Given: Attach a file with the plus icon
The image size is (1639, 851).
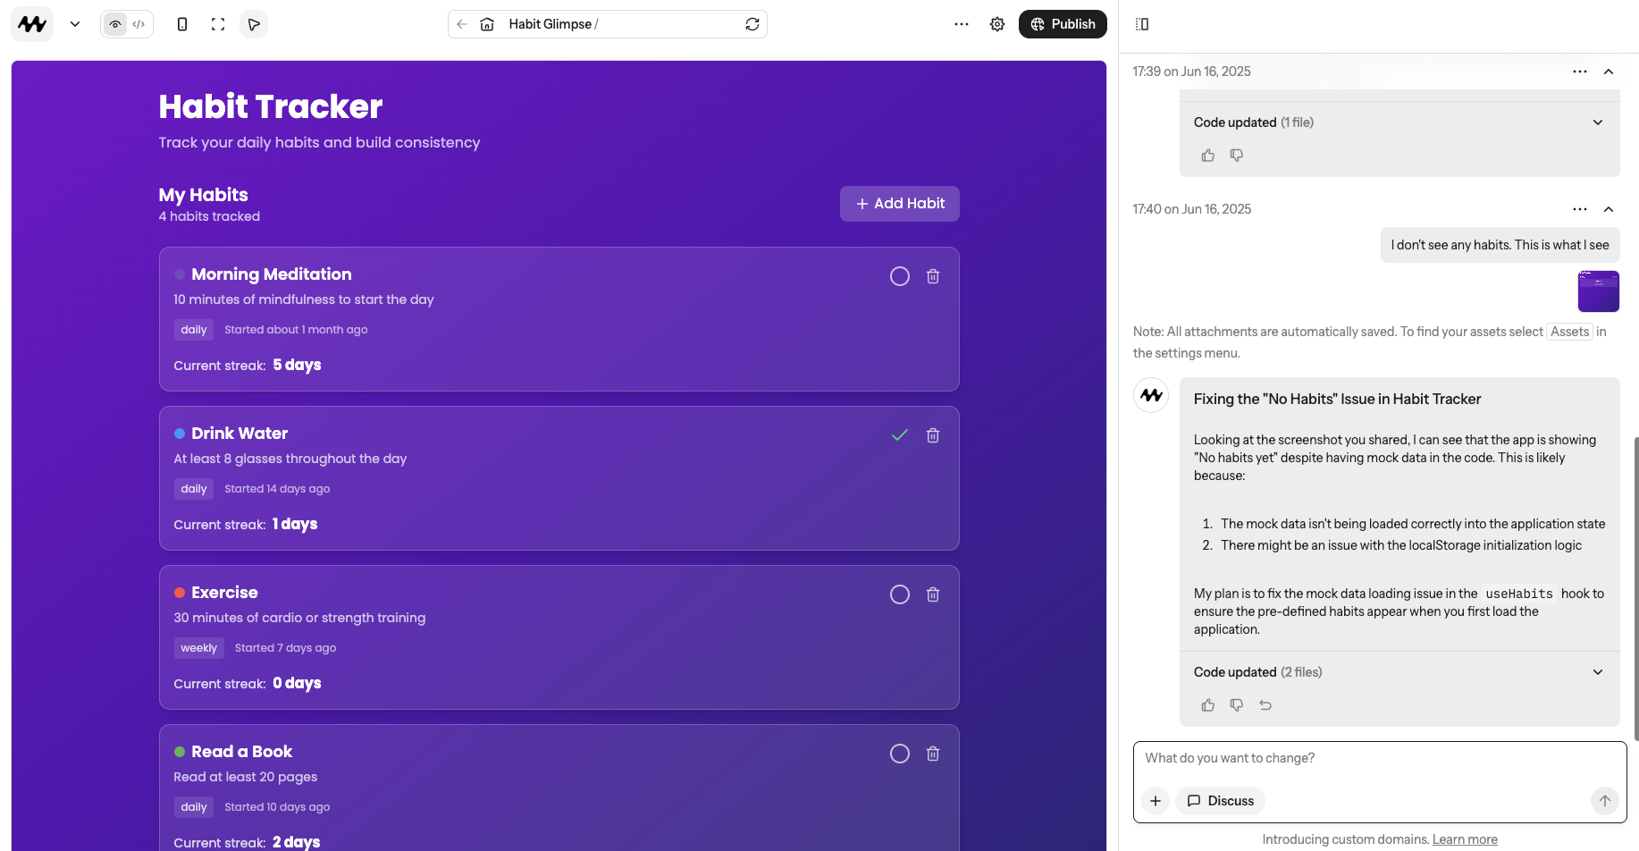Looking at the screenshot, I should (1156, 801).
